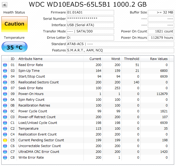176x166 pixels.
Task: Click the status orb for Reallocation Event Count
Action: 5,134
